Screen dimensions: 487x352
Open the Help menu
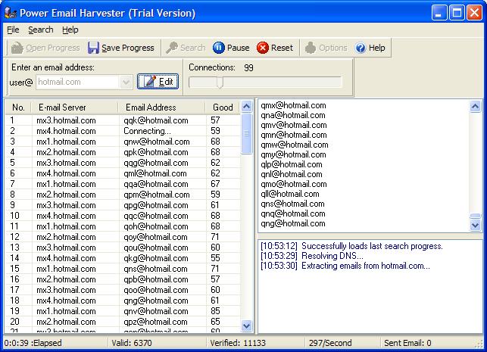[x=70, y=30]
